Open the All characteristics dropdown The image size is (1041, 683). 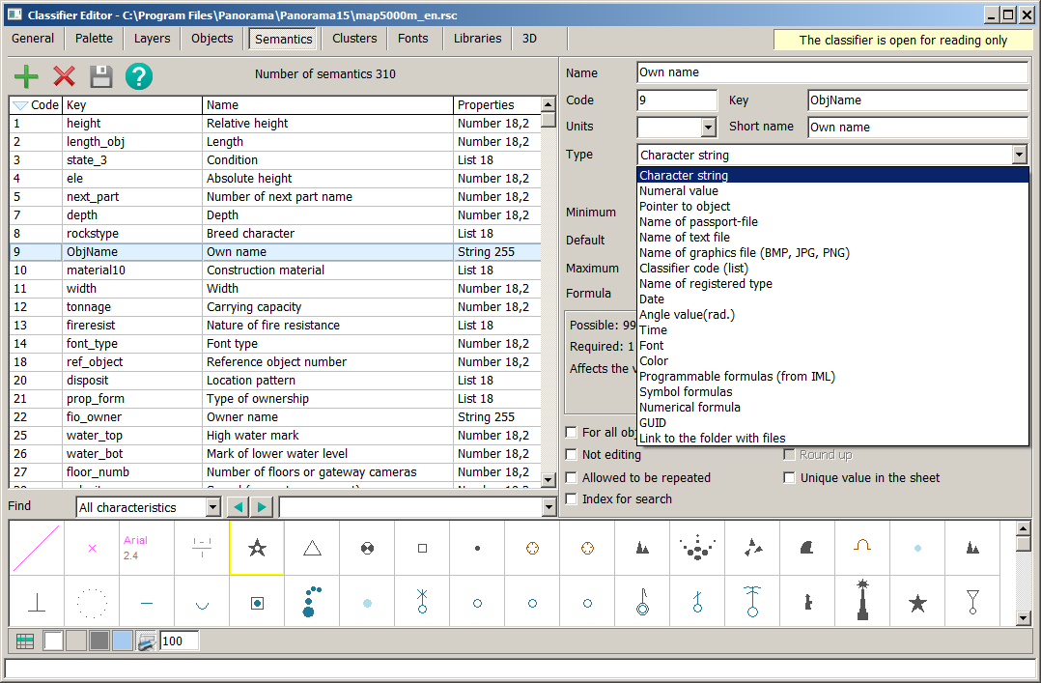[x=149, y=507]
